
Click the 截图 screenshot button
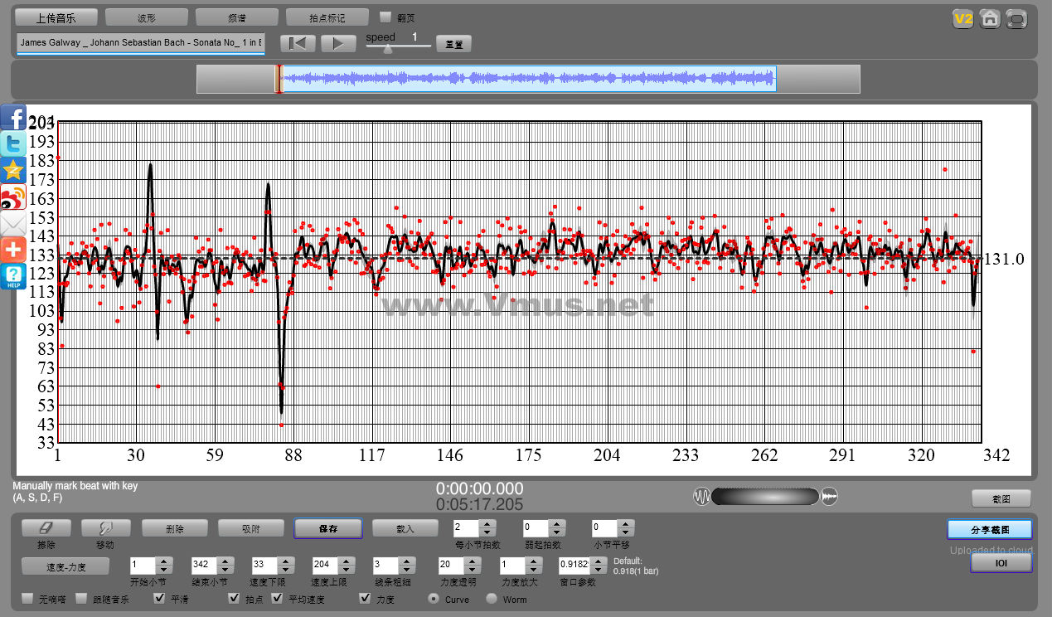[1001, 498]
